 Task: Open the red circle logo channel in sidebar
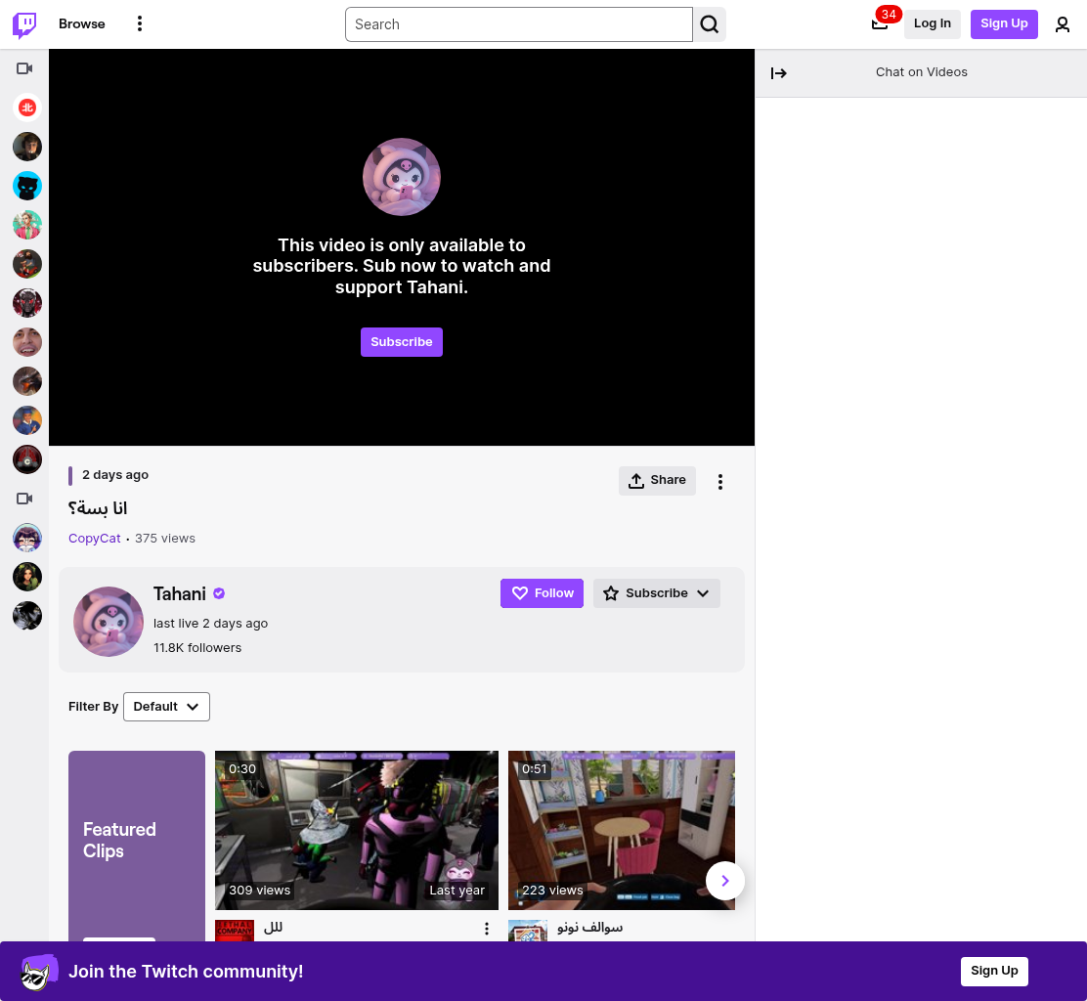(27, 108)
